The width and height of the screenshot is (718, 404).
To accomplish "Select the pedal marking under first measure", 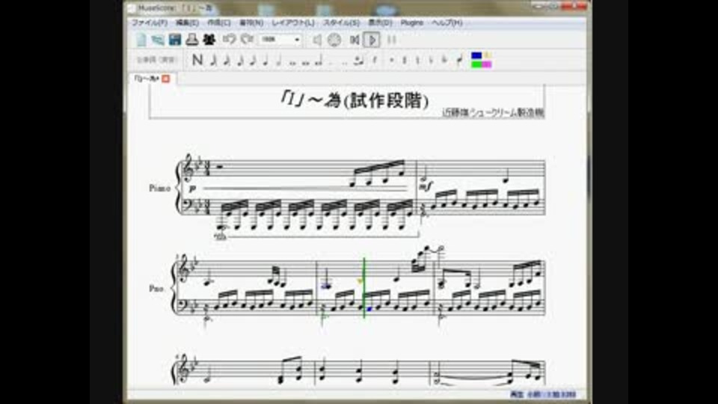I will tap(221, 236).
